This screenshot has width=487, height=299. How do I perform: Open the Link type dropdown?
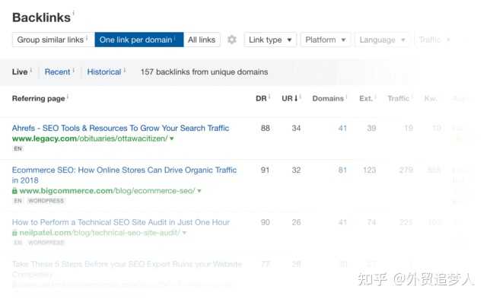270,40
